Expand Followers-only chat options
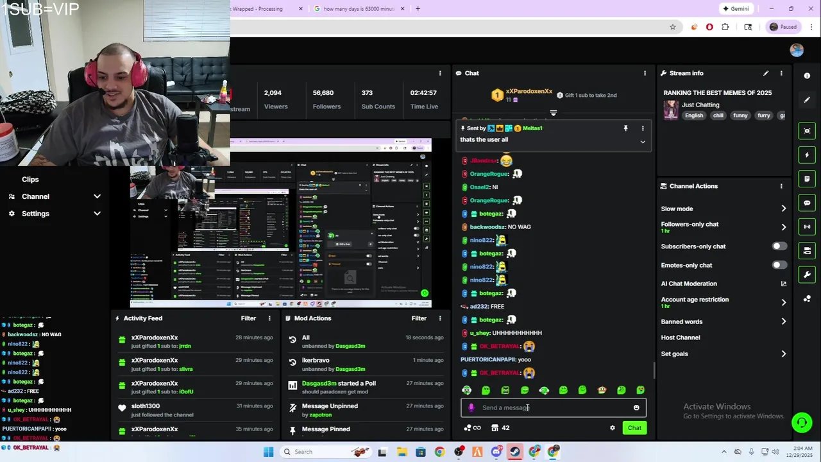The image size is (821, 462). click(x=783, y=227)
